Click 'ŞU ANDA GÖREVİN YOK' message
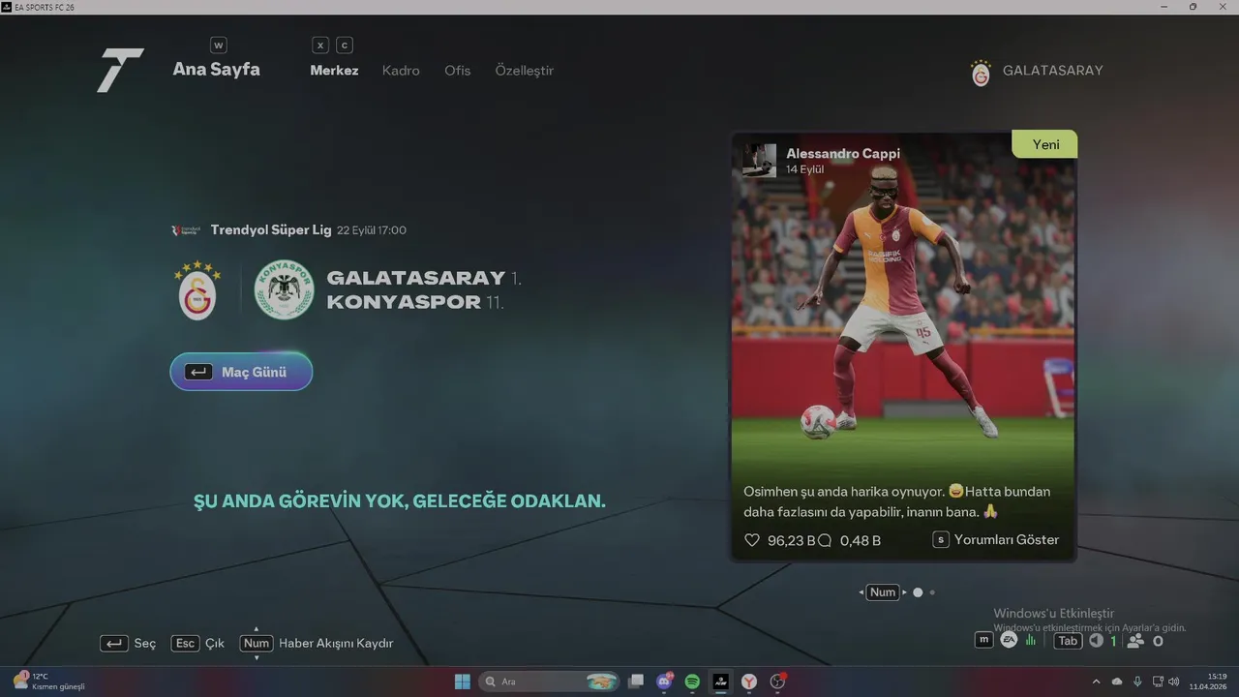 [x=400, y=501]
